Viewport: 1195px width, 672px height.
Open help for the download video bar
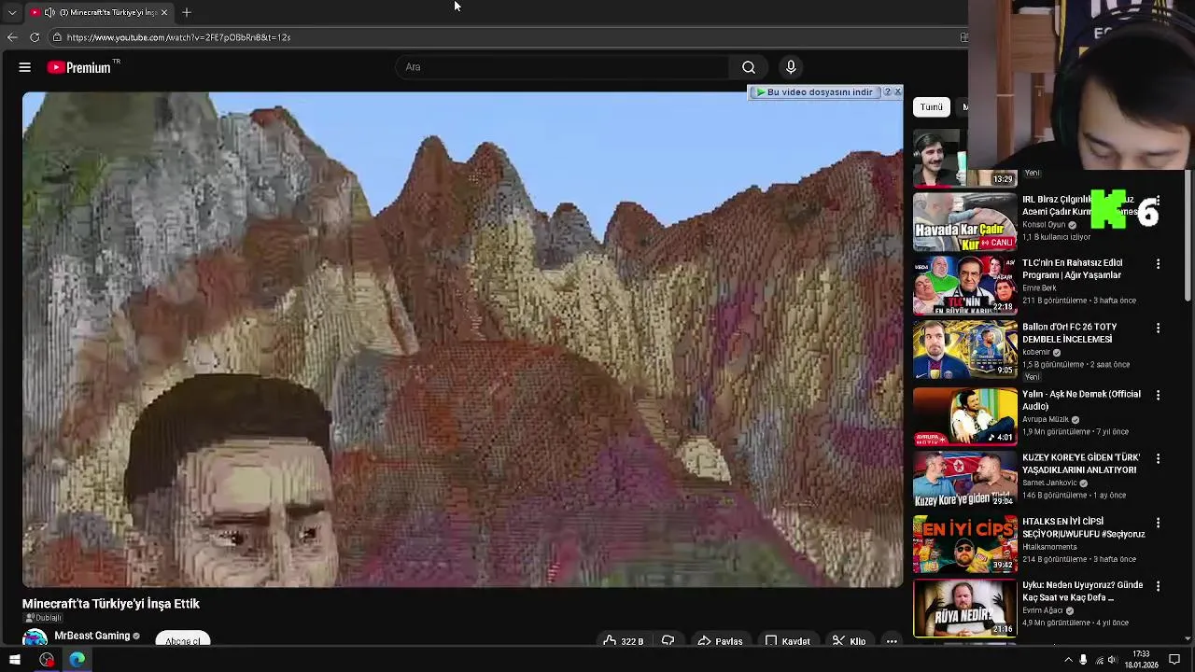point(888,91)
